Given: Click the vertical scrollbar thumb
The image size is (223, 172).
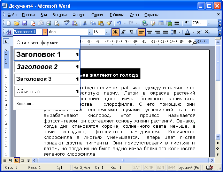Looking at the screenshot, I should coord(218,63).
